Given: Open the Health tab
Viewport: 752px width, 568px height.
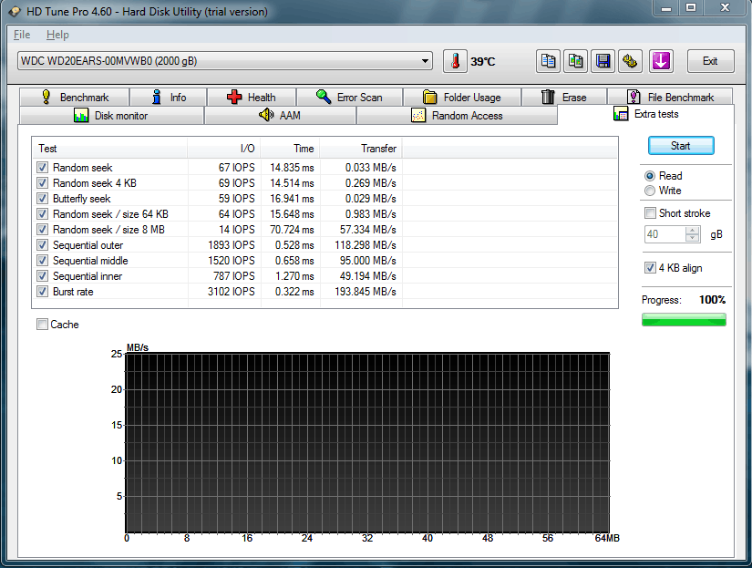Looking at the screenshot, I should (x=252, y=98).
